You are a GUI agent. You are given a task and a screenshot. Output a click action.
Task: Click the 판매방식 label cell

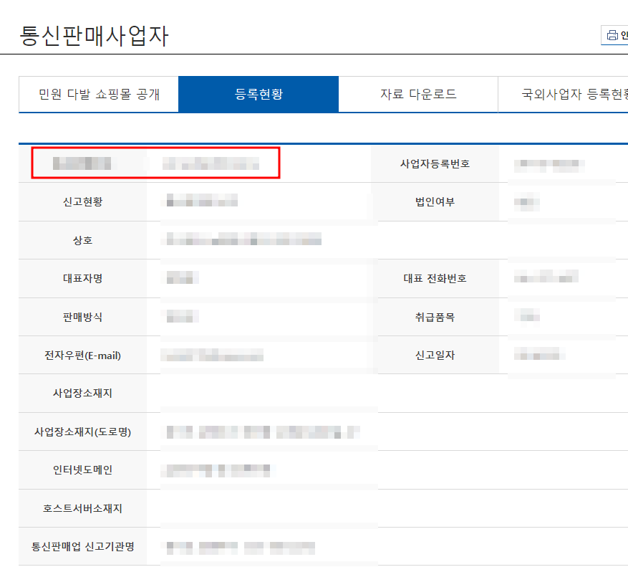(82, 317)
